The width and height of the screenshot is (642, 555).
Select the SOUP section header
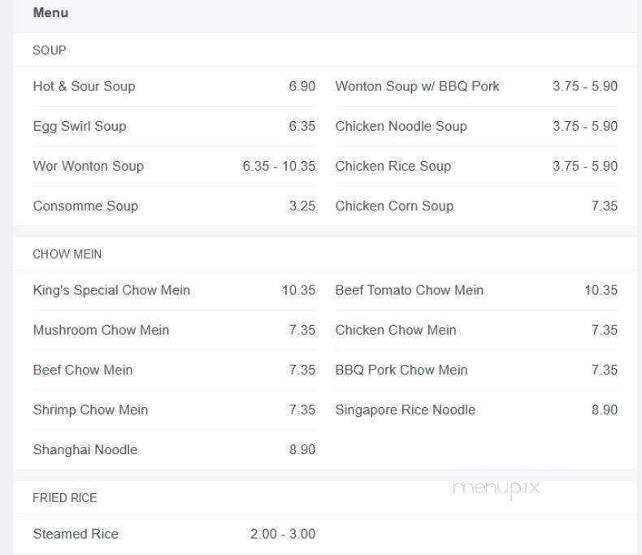[x=50, y=50]
